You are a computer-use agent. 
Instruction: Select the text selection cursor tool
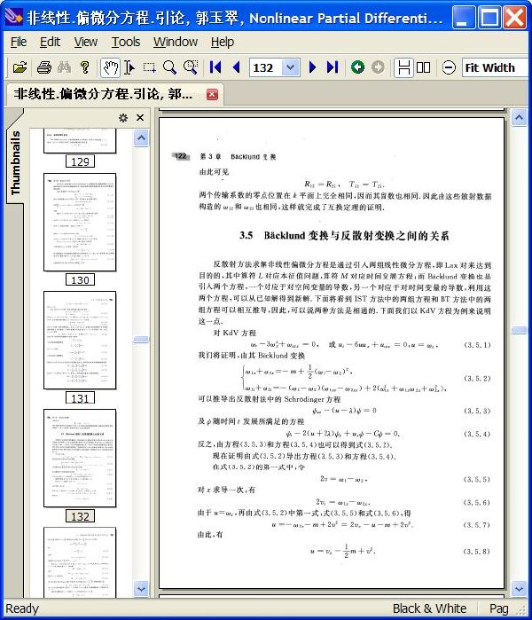point(129,67)
